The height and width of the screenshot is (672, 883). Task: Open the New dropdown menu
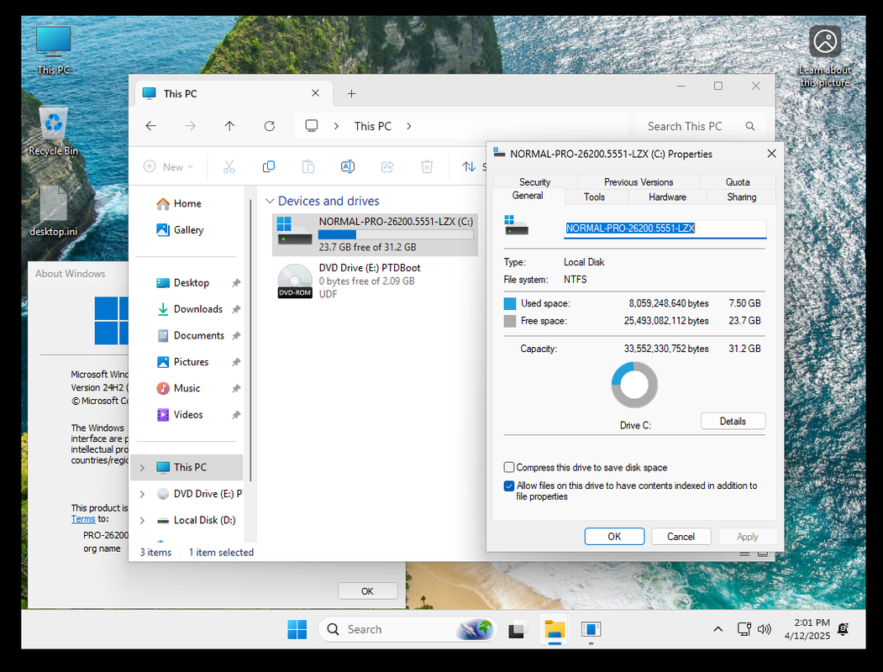tap(168, 166)
